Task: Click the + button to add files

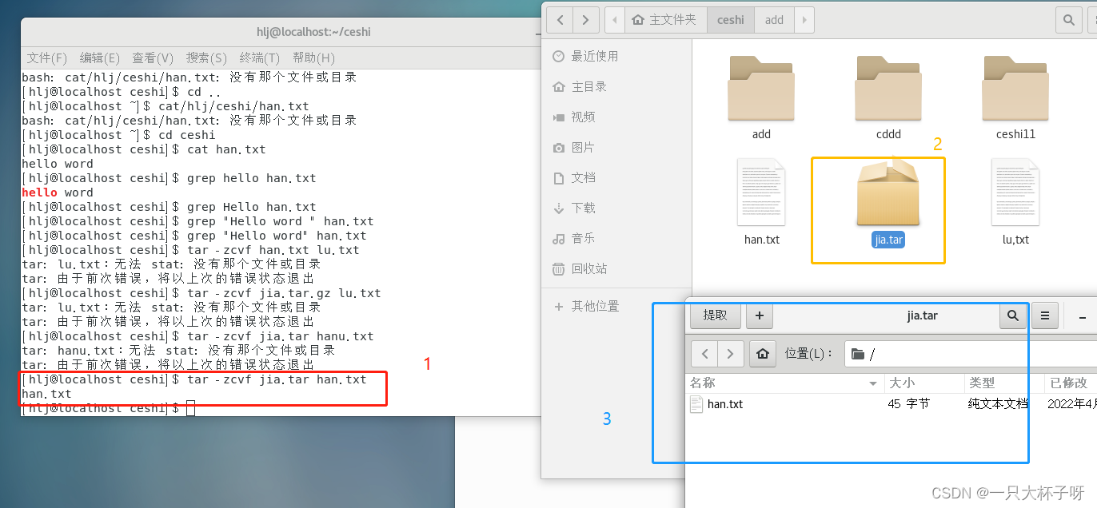Action: [x=759, y=316]
